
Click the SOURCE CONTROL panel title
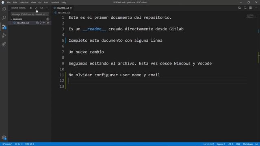coord(19,8)
